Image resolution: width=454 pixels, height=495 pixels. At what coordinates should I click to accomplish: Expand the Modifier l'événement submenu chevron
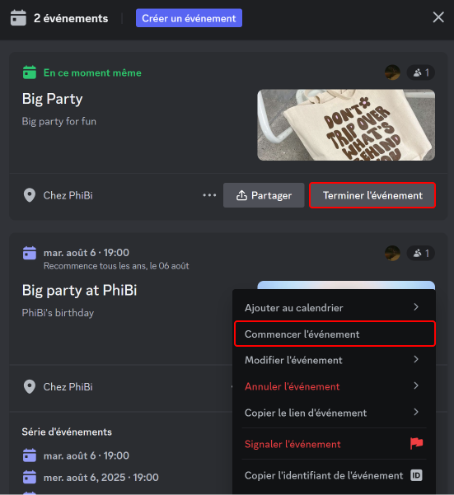coord(416,359)
